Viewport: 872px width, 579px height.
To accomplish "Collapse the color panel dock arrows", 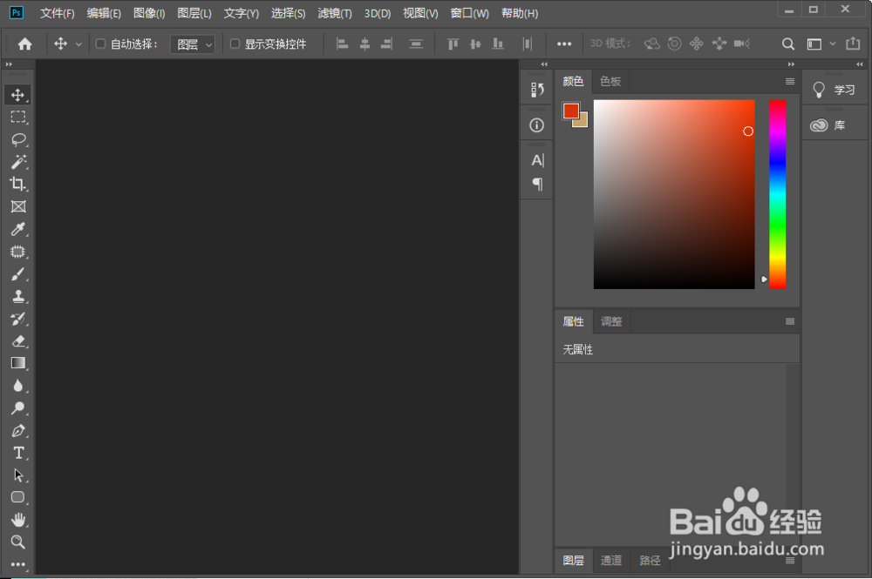I will click(791, 64).
